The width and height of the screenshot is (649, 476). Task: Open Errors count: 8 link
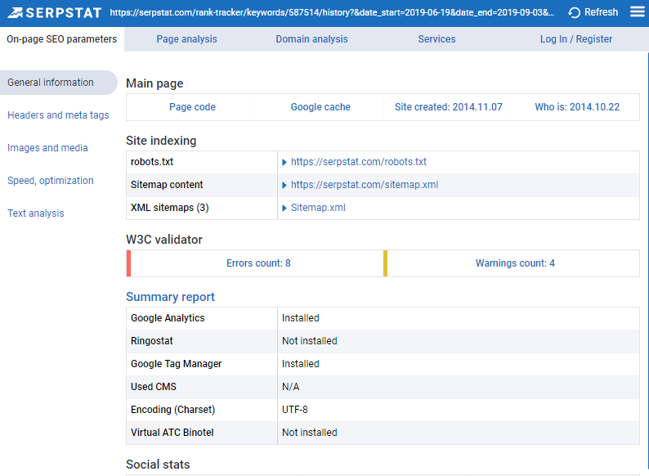(x=258, y=263)
